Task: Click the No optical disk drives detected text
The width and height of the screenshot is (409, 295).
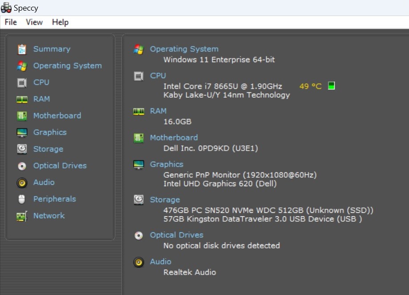Action: [x=222, y=246]
